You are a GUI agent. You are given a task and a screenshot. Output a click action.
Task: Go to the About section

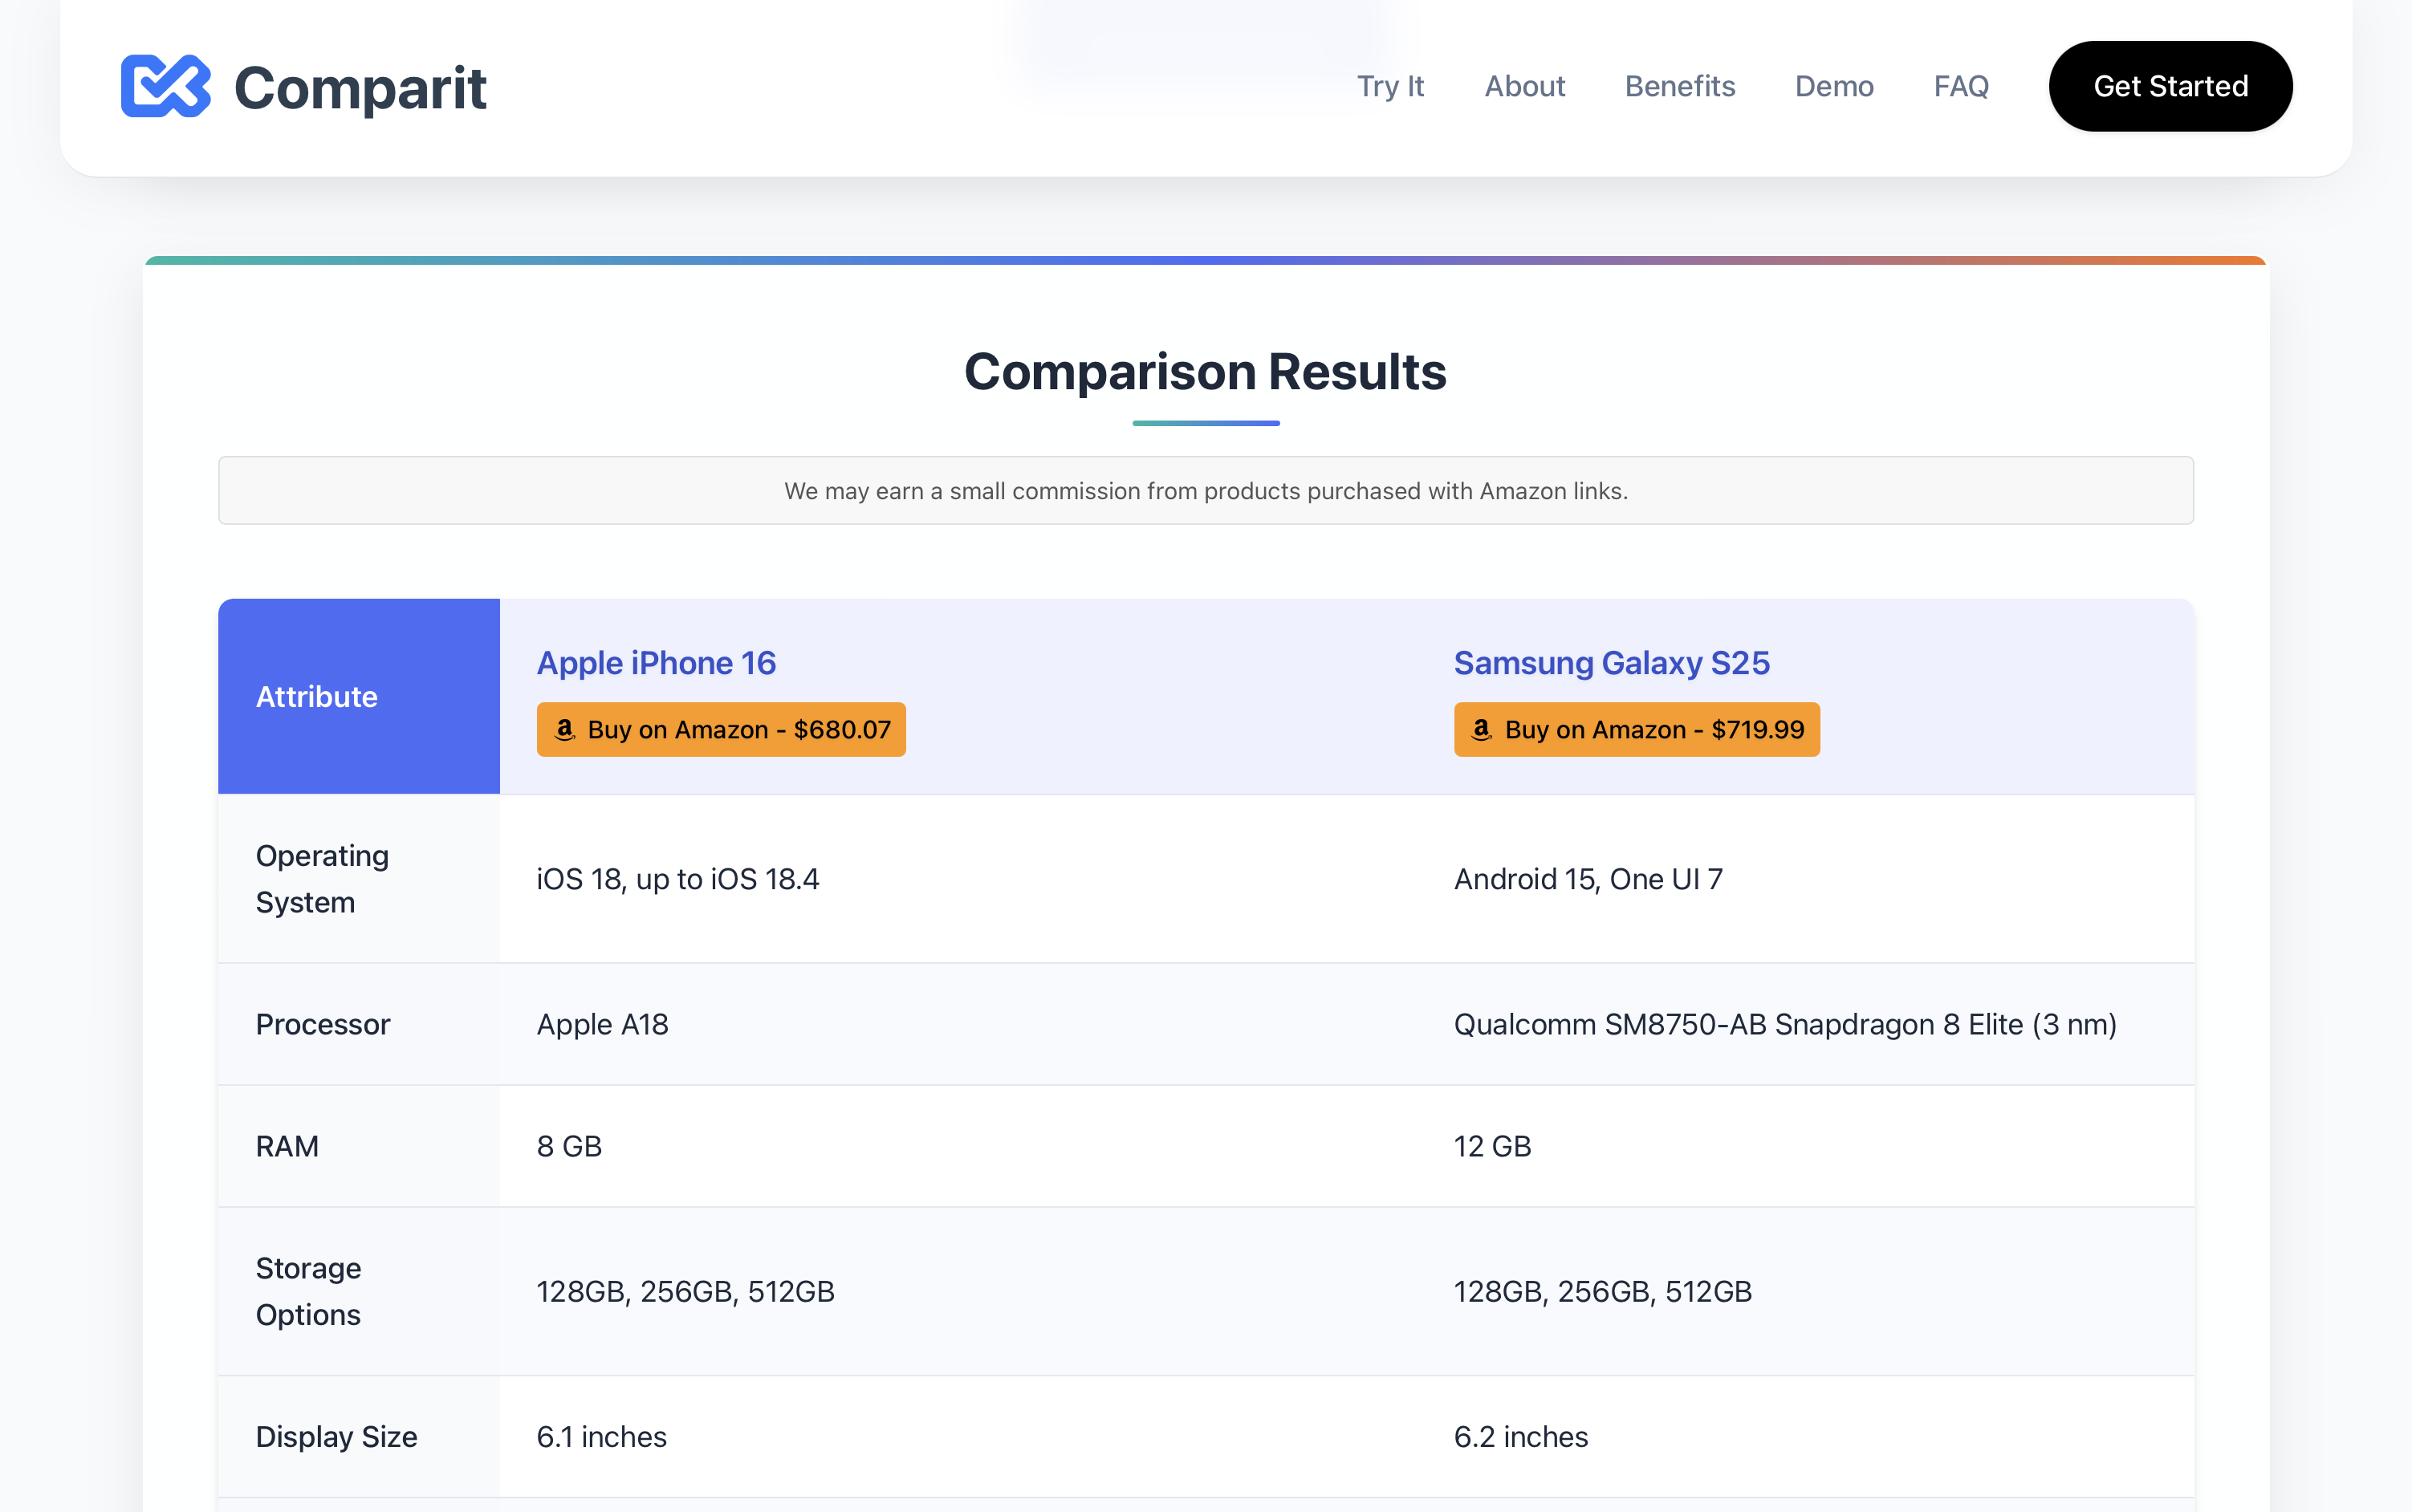tap(1524, 86)
